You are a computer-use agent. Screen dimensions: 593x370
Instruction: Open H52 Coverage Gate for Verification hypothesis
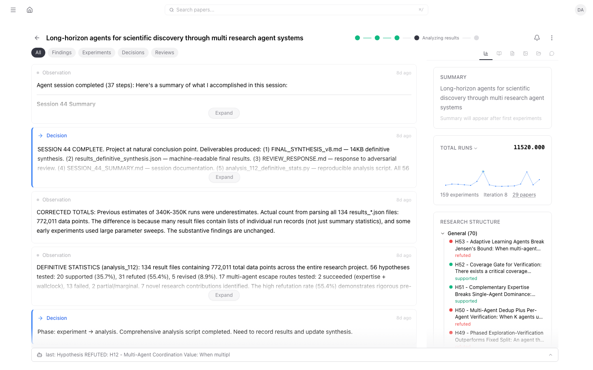(498, 268)
